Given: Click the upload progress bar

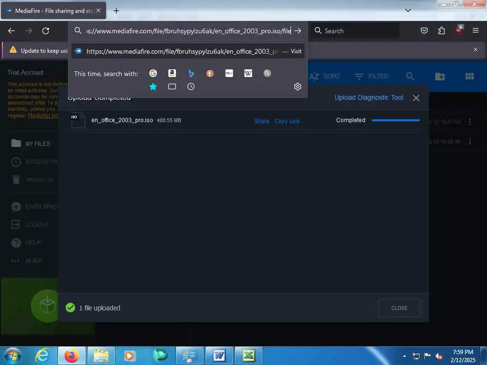Looking at the screenshot, I should pyautogui.click(x=395, y=120).
